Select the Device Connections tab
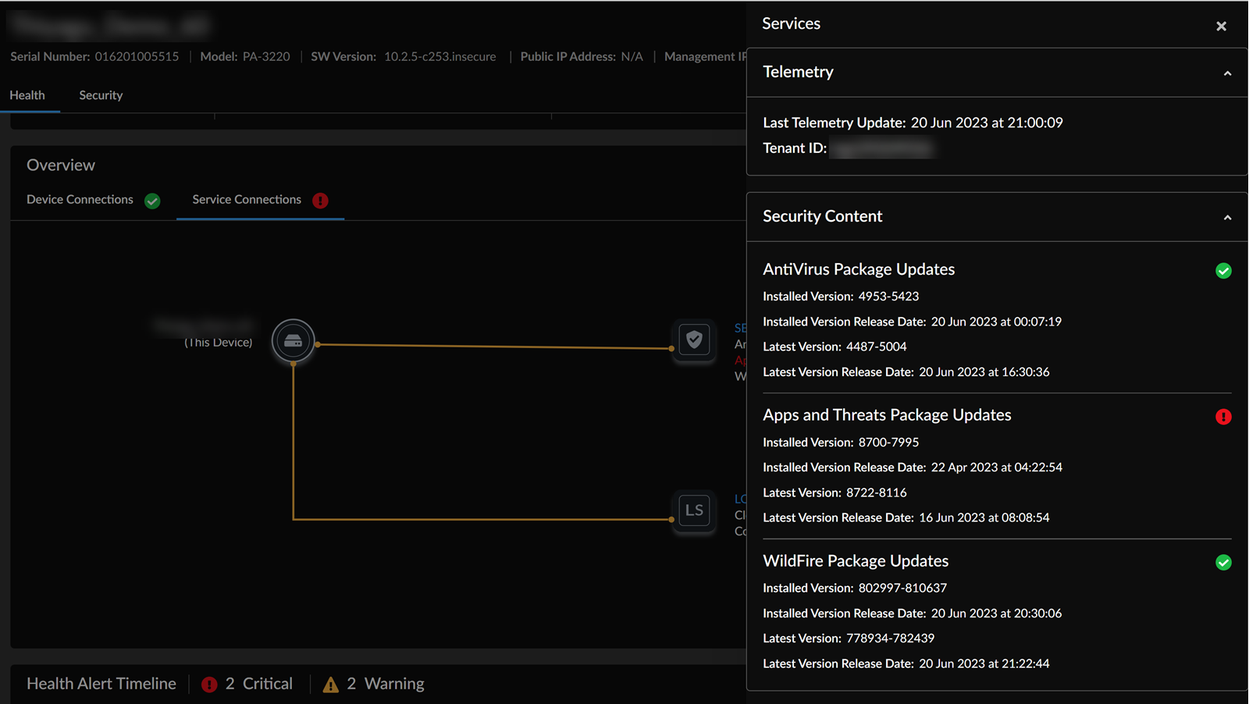 (80, 200)
